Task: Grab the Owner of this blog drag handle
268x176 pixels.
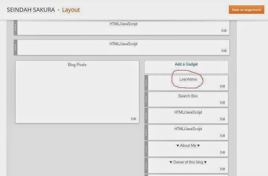Action: 146,165
